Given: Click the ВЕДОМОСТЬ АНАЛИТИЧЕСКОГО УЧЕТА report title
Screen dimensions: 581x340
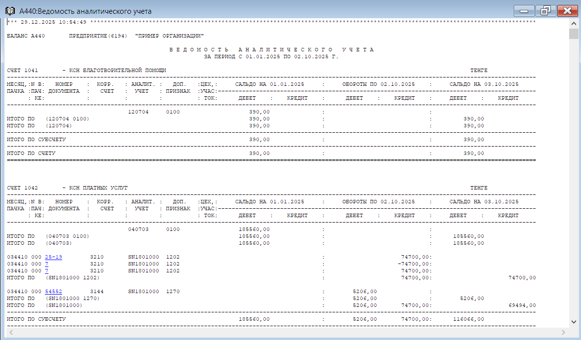Looking at the screenshot, I should click(271, 50).
